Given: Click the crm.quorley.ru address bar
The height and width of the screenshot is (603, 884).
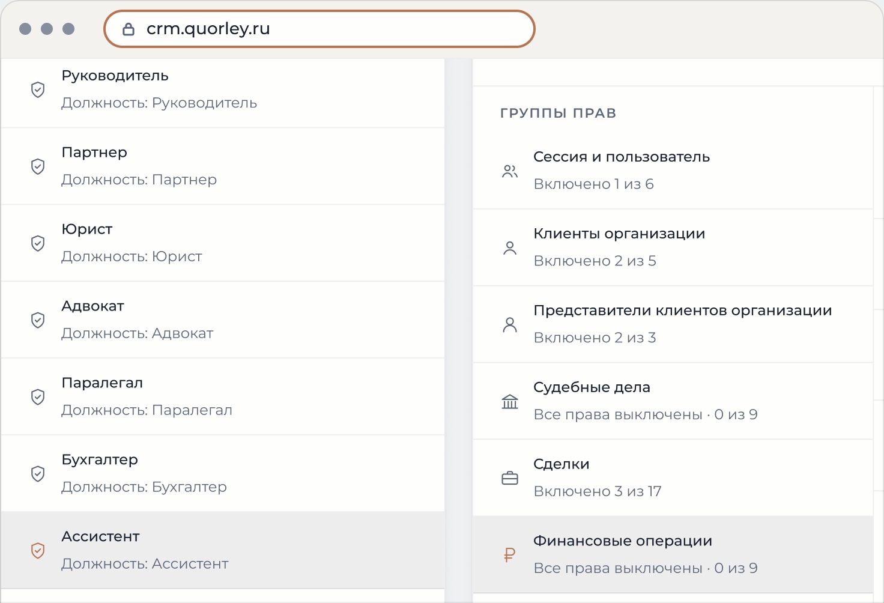Looking at the screenshot, I should 319,29.
